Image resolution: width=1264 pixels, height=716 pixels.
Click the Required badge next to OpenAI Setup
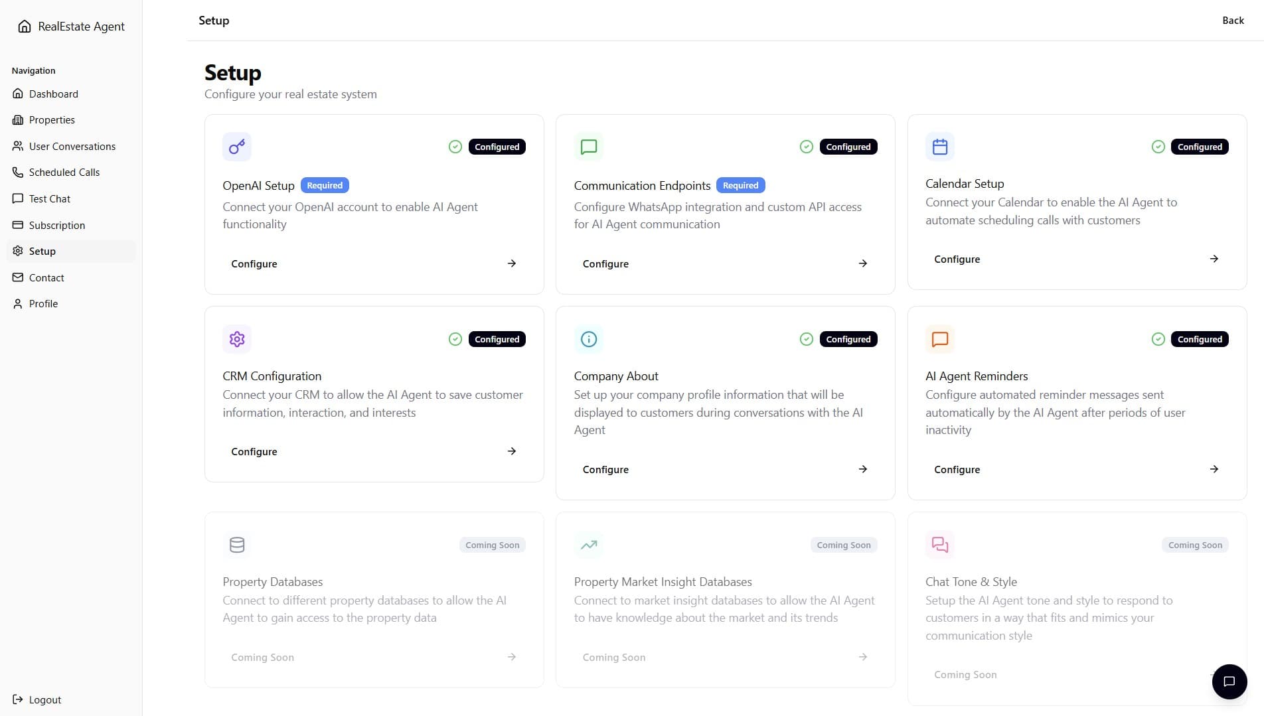point(325,185)
